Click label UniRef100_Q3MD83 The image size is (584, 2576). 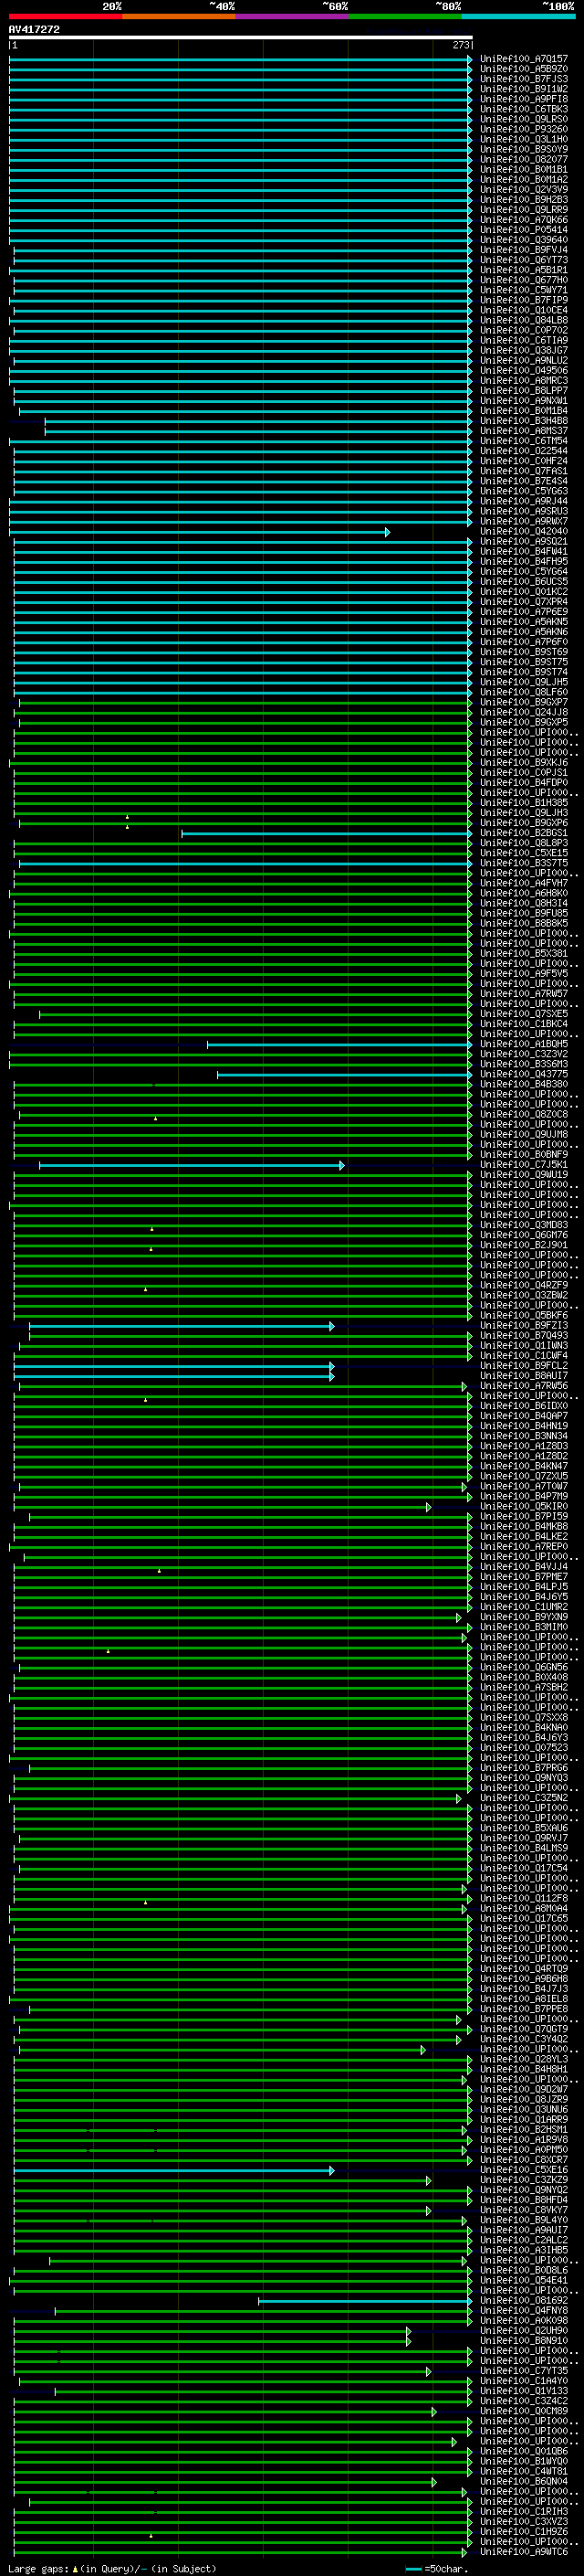[524, 1225]
